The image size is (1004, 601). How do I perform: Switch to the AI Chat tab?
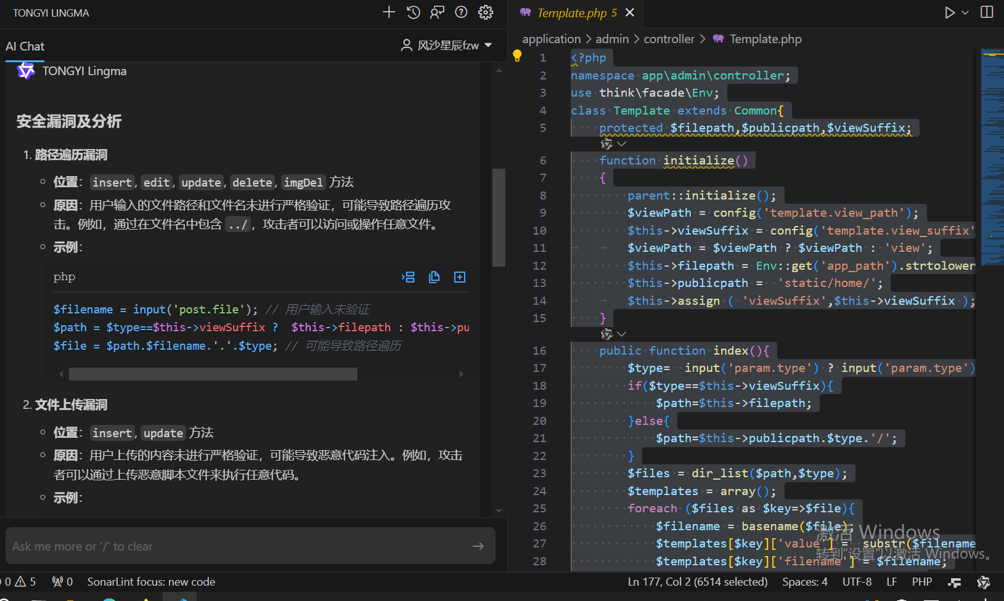pos(25,46)
